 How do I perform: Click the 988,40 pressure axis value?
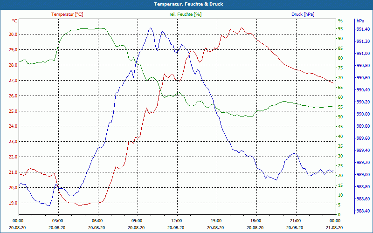(x=363, y=211)
